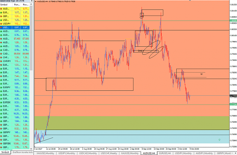Click the W text label on the chart

[x=201, y=74]
